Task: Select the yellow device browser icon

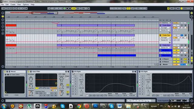Action: click(x=3, y=16)
